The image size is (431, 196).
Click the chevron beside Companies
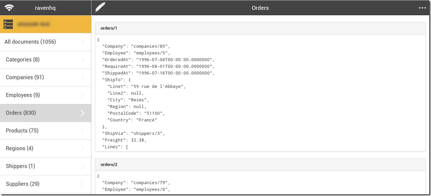point(82,78)
